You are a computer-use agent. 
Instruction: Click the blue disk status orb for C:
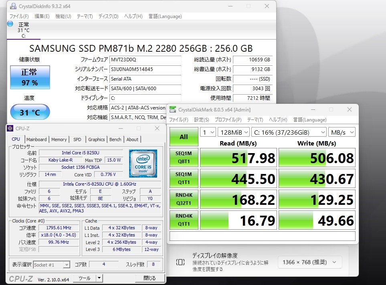click(10, 24)
